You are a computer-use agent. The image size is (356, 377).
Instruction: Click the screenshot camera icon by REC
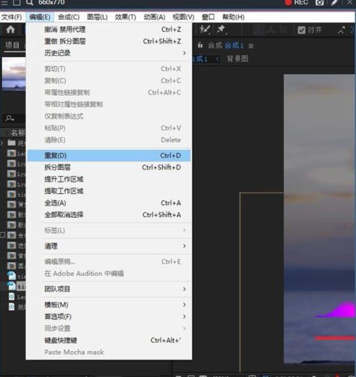(x=320, y=2)
